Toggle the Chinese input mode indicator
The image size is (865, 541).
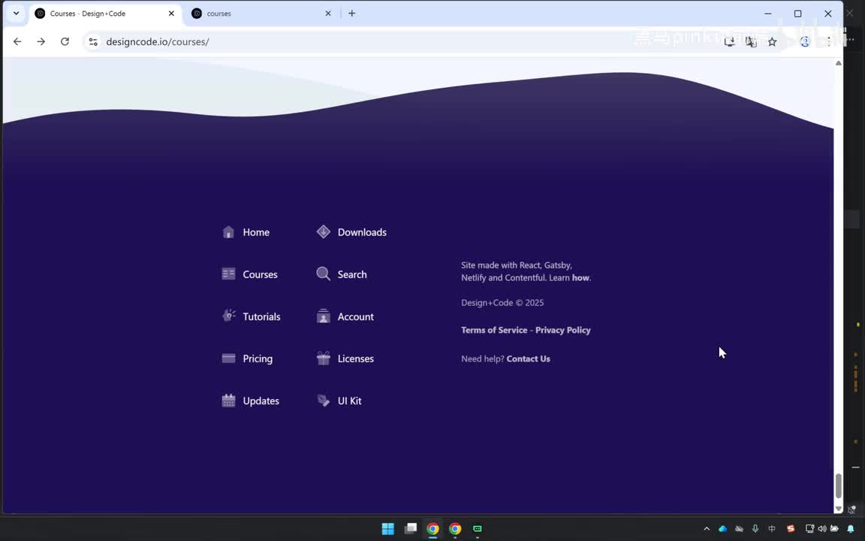pos(772,529)
